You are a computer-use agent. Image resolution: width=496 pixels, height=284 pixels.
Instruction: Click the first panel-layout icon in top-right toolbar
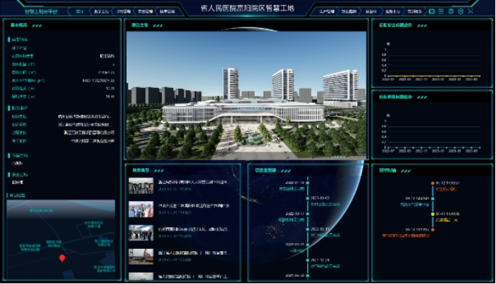432,11
